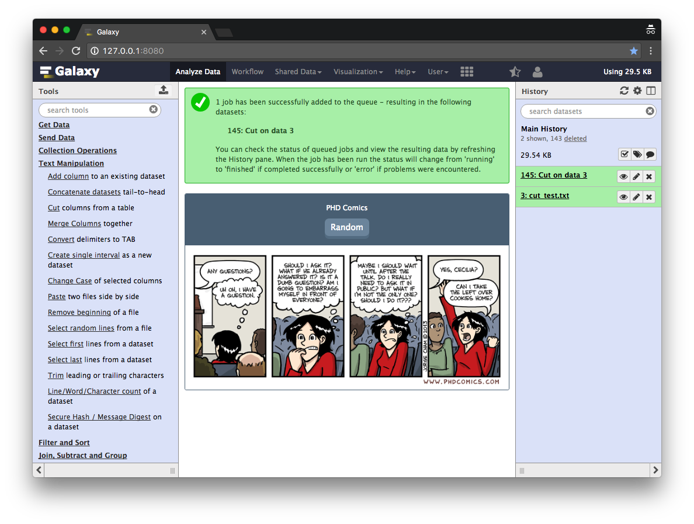Click the history annotation comment icon
Screen dimensions: 694x524
pos(650,154)
